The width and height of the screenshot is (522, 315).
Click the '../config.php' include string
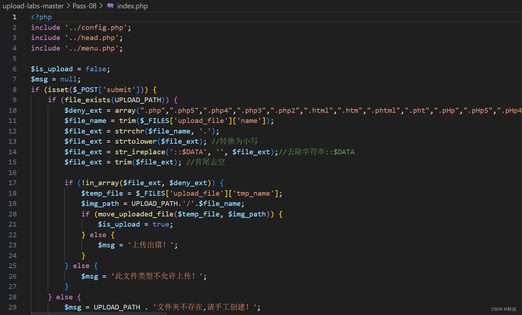click(96, 27)
